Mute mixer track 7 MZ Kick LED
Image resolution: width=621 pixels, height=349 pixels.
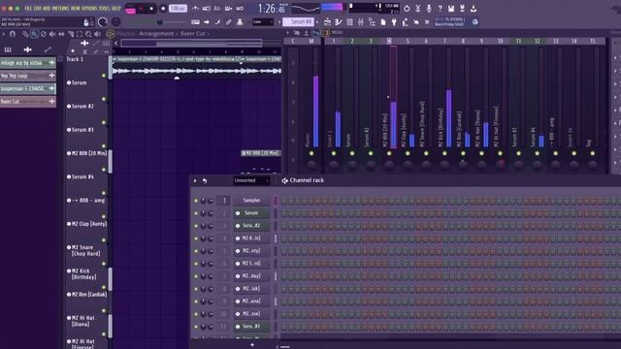pyautogui.click(x=444, y=153)
